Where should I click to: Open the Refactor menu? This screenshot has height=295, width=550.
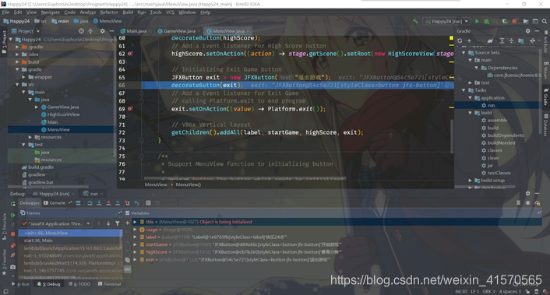pos(109,12)
